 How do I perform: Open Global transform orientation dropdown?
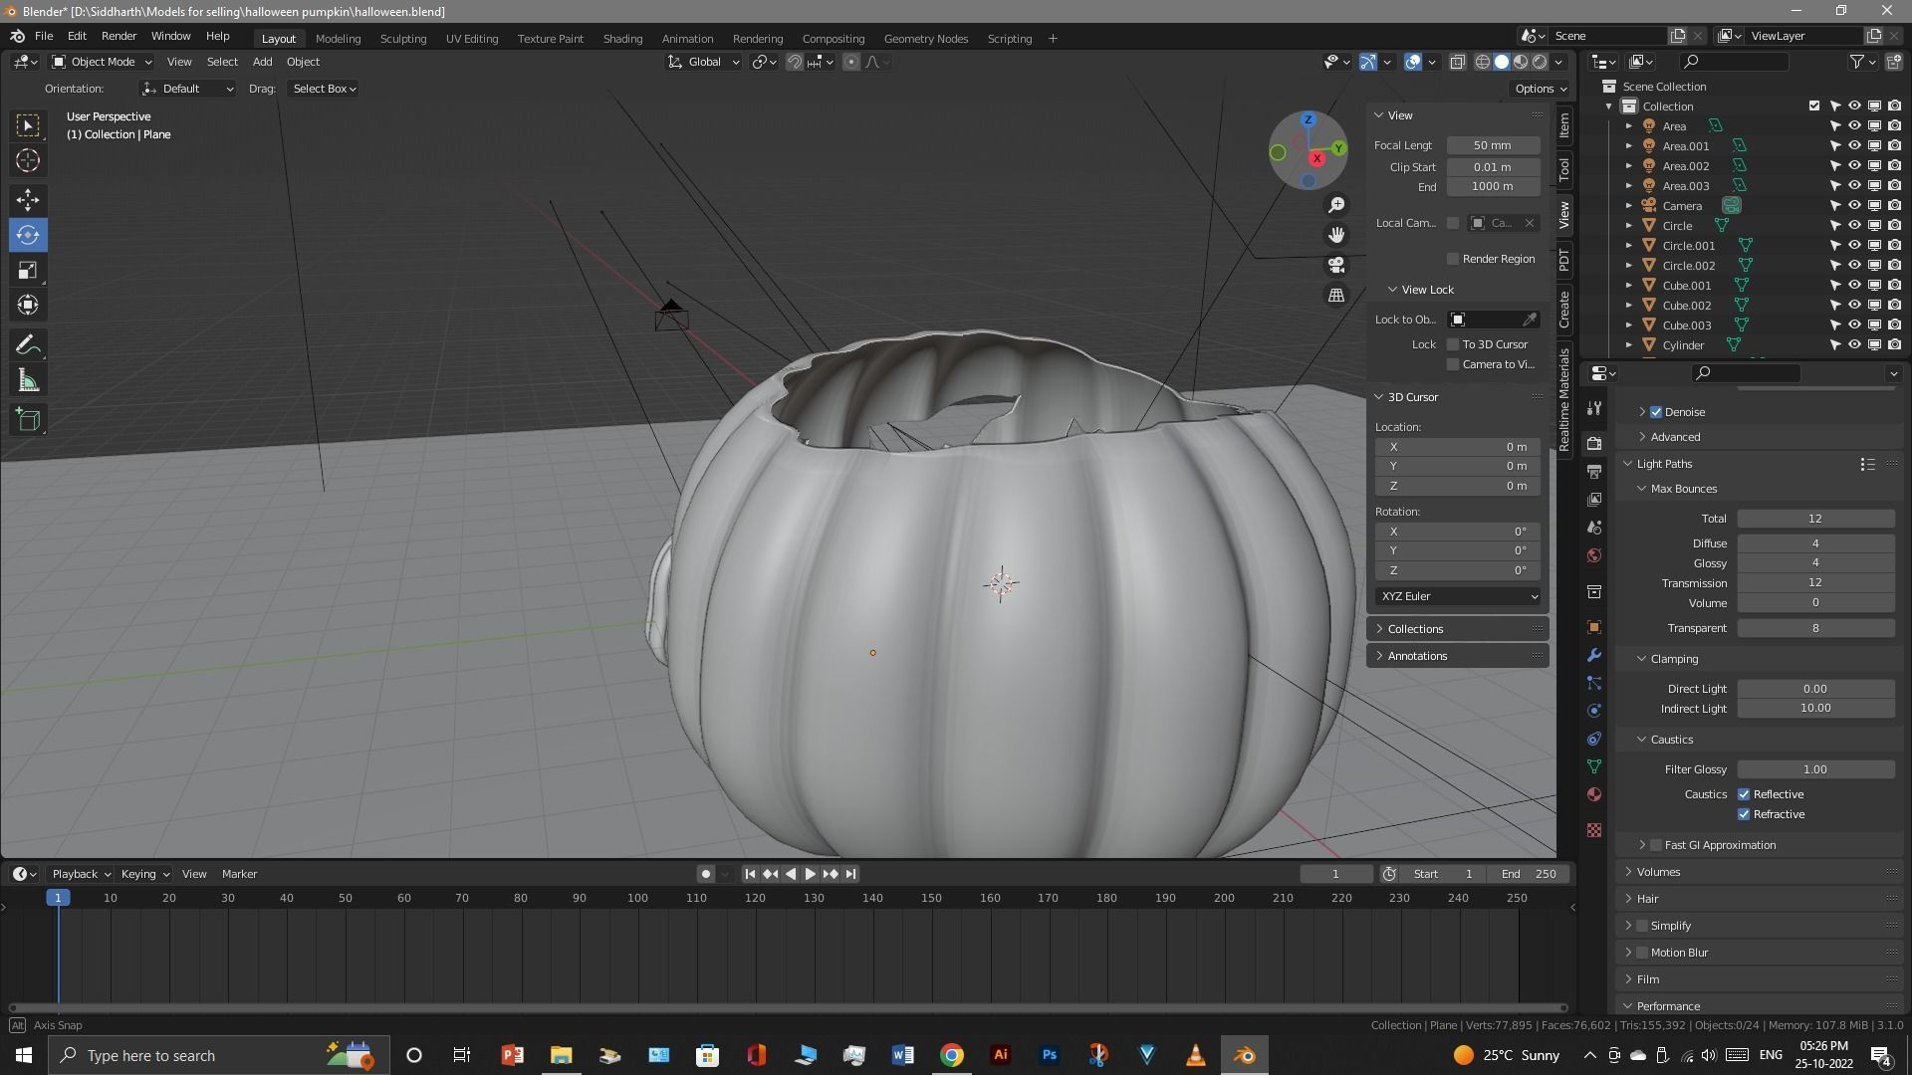(704, 62)
